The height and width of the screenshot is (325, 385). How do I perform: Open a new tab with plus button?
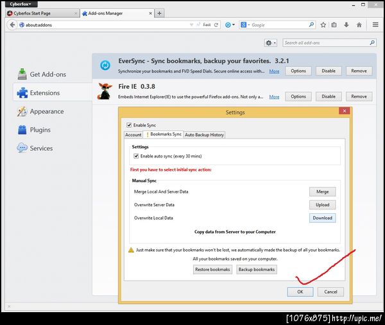click(x=159, y=13)
